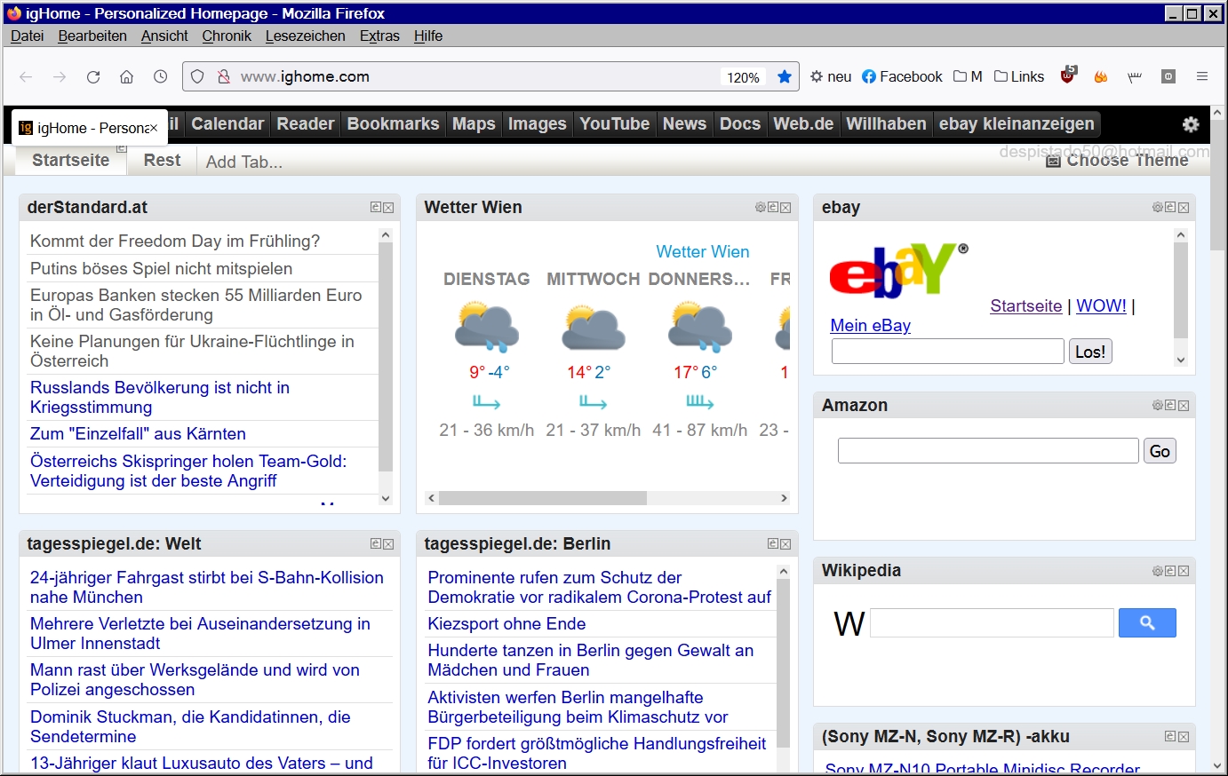The image size is (1228, 776).
Task: Open "Putins böses Spiel nicht mitspielen" headline
Action: tap(161, 269)
